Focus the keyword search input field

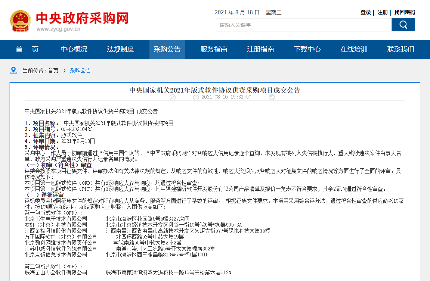[303, 25]
